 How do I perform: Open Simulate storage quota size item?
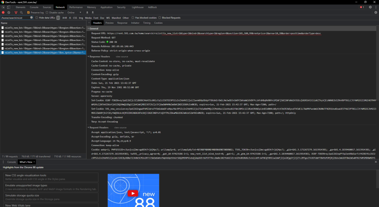pos(51,197)
